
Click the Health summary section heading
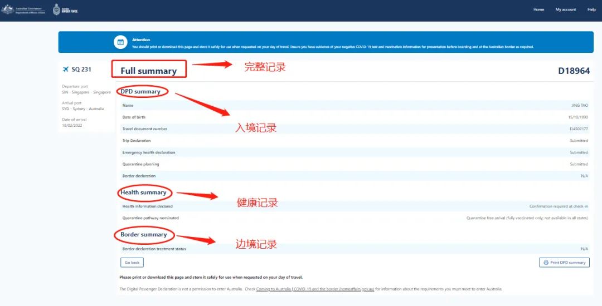click(143, 193)
